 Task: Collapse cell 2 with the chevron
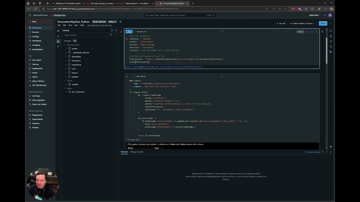tap(121, 36)
